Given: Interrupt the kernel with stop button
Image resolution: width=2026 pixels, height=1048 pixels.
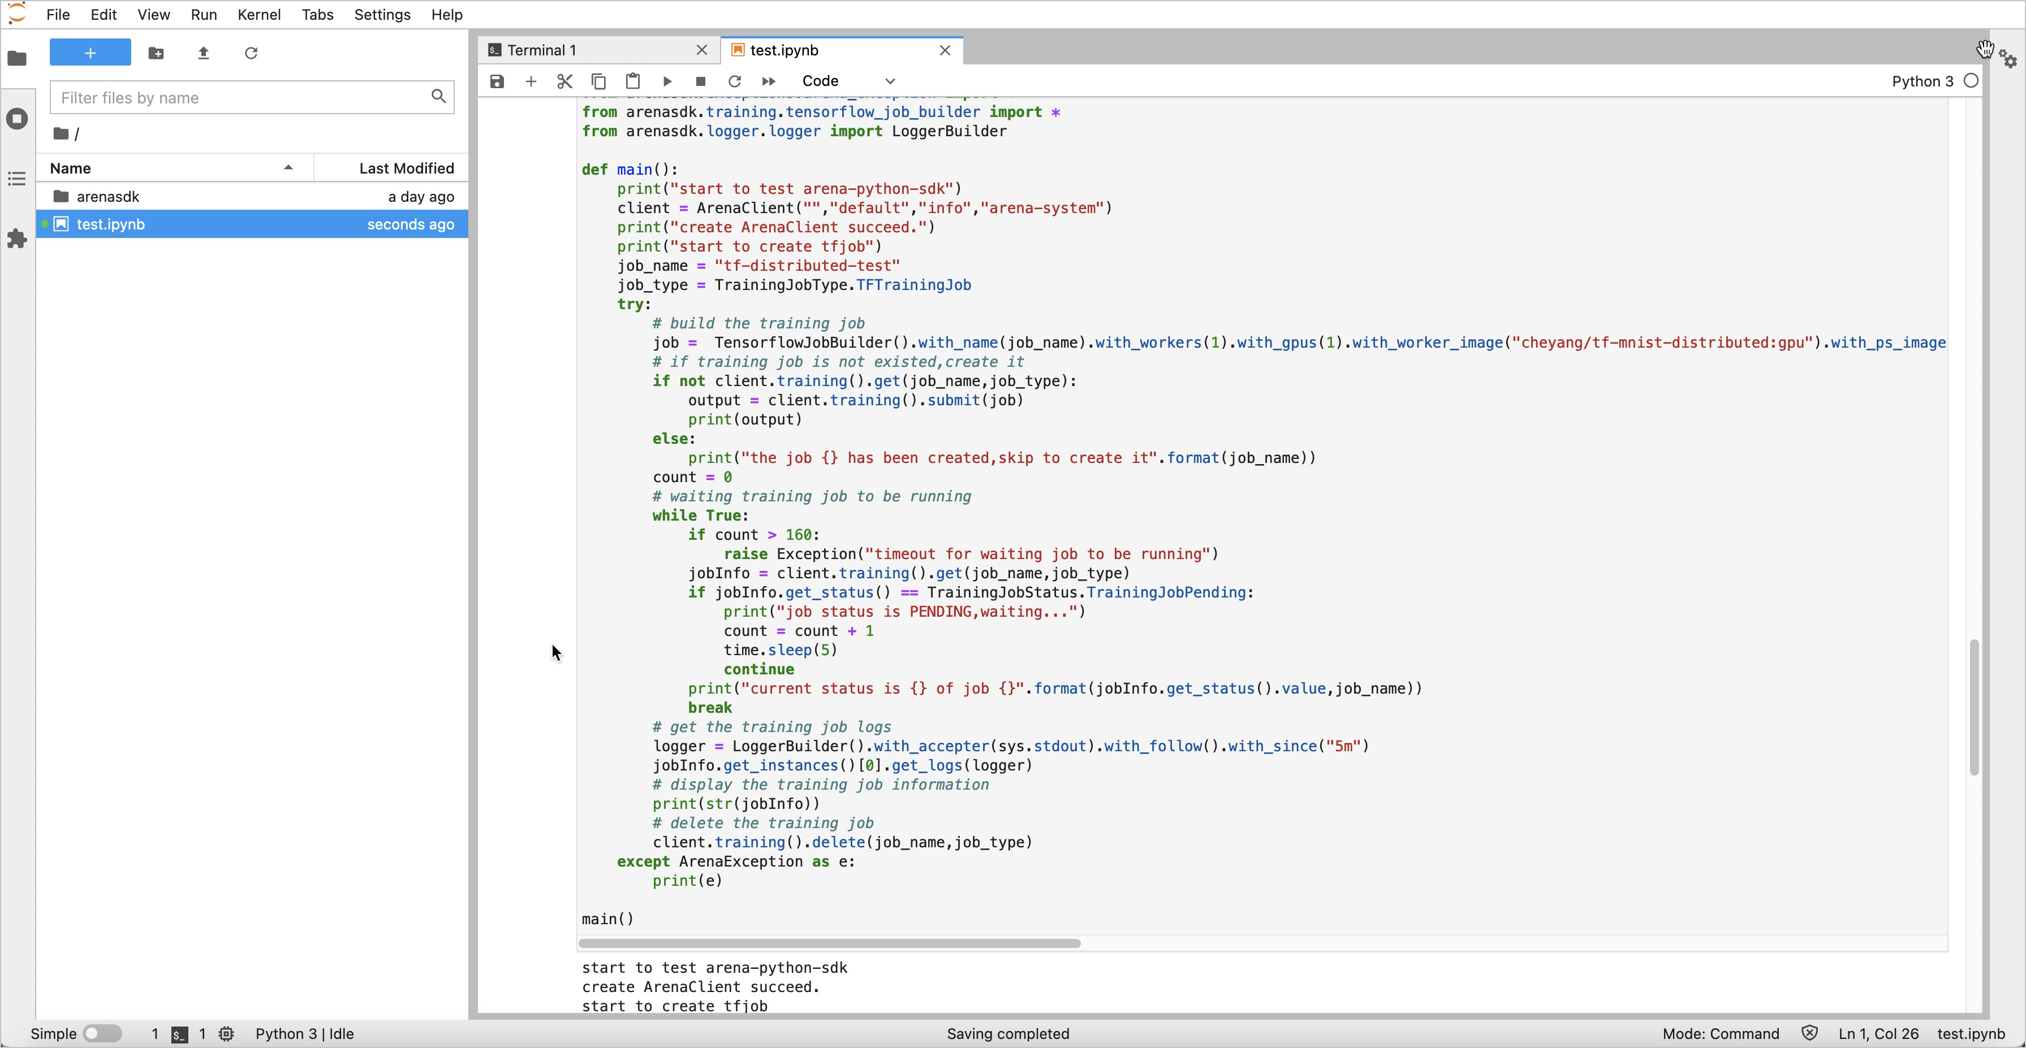Looking at the screenshot, I should 701,81.
